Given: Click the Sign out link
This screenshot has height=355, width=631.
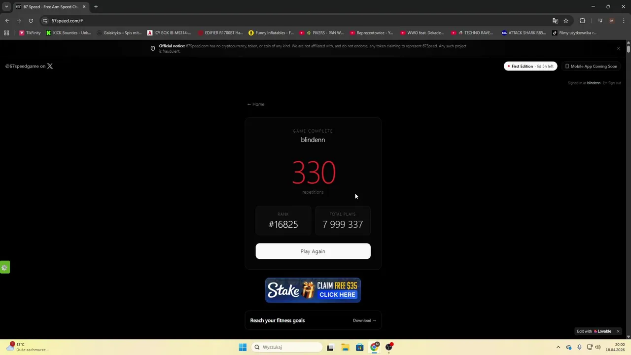Looking at the screenshot, I should pyautogui.click(x=612, y=83).
